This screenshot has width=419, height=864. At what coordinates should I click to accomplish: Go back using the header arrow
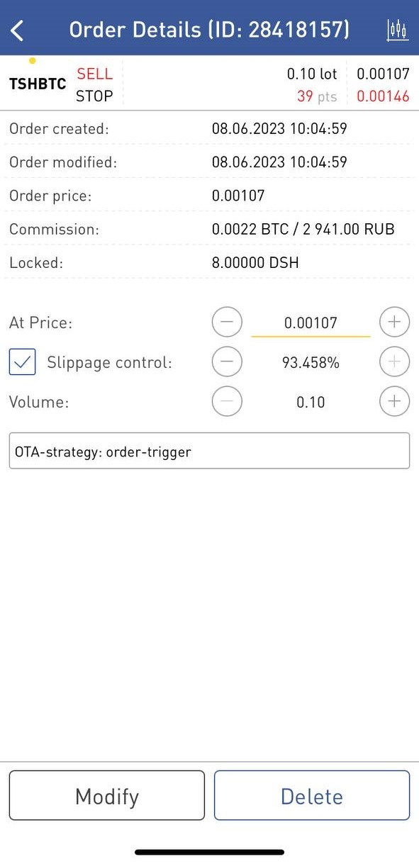[x=18, y=30]
